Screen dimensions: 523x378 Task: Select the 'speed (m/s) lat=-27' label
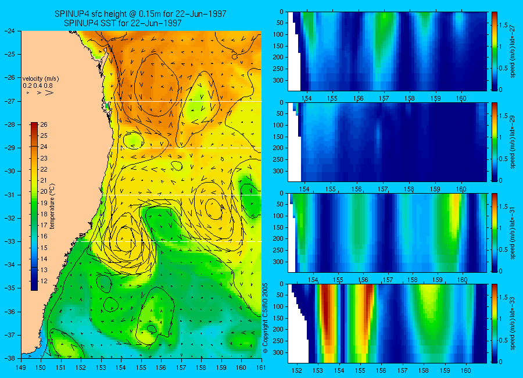point(513,51)
